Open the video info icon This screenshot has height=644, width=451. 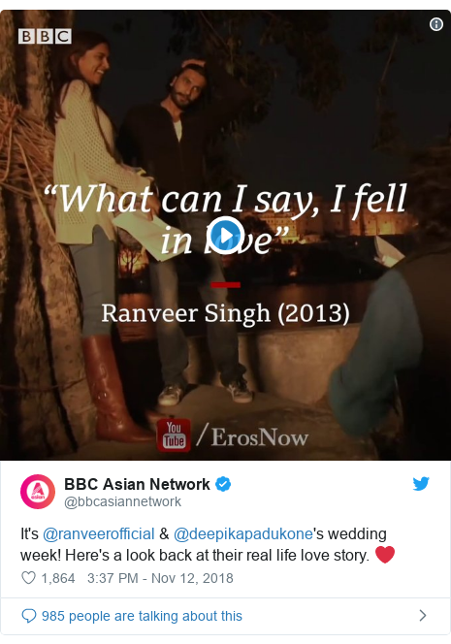(x=435, y=24)
